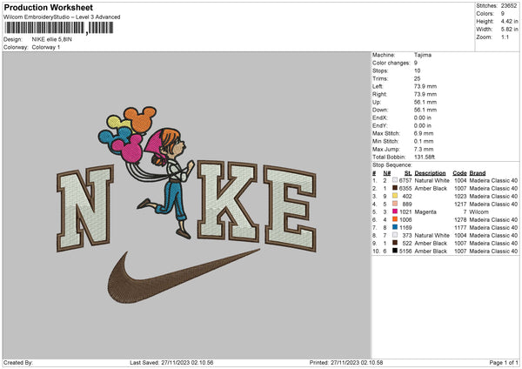This screenshot has width=522, height=369.
Task: Select the Code column header
Action: tap(459, 173)
